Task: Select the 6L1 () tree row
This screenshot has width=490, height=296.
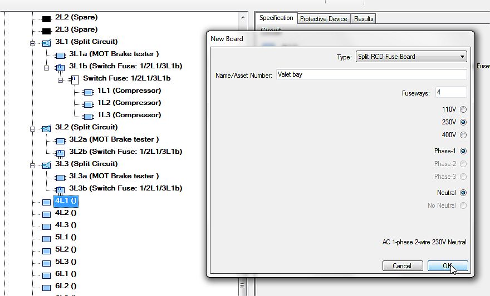Action: tap(66, 274)
